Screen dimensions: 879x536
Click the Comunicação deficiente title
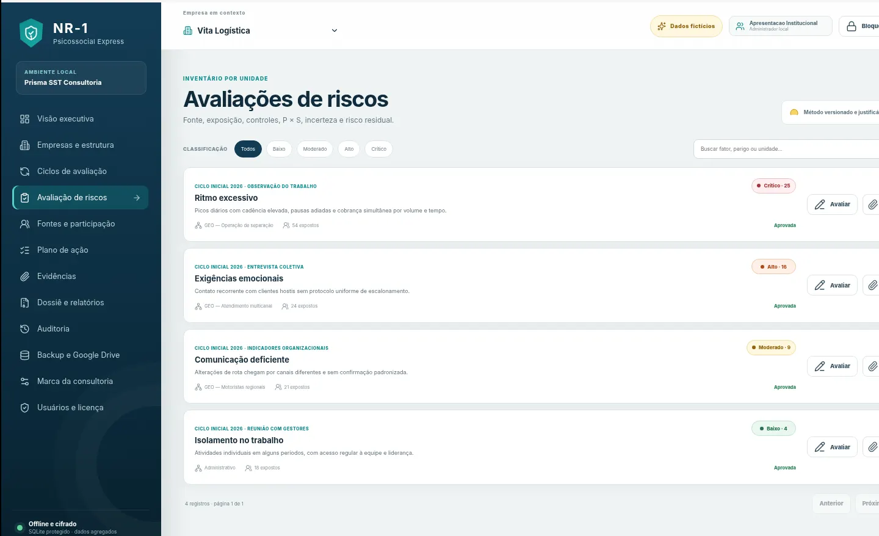pos(242,360)
